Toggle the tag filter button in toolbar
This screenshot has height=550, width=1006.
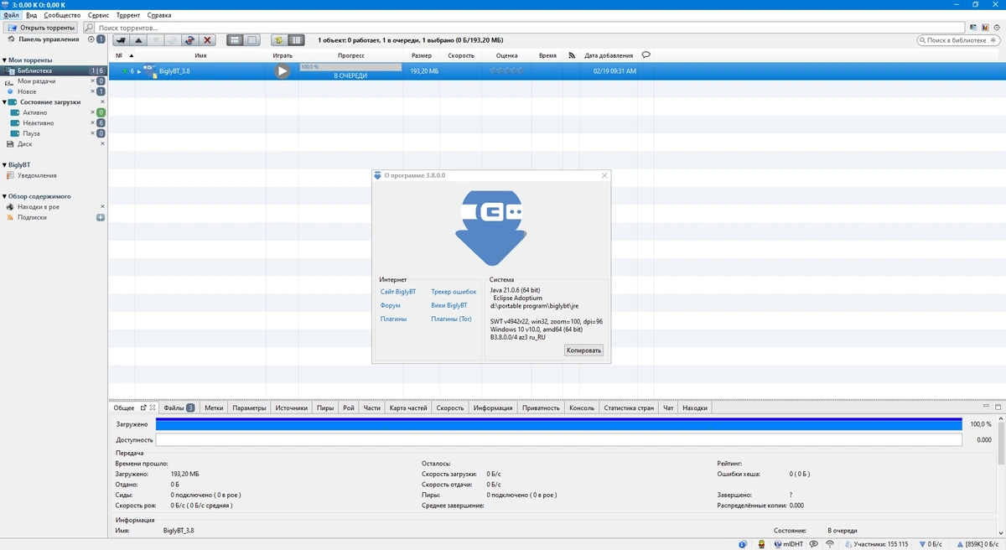coord(278,40)
